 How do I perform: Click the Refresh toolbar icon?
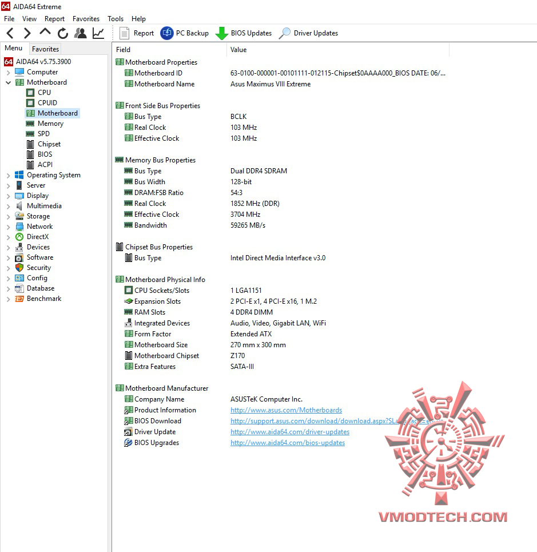click(x=63, y=33)
